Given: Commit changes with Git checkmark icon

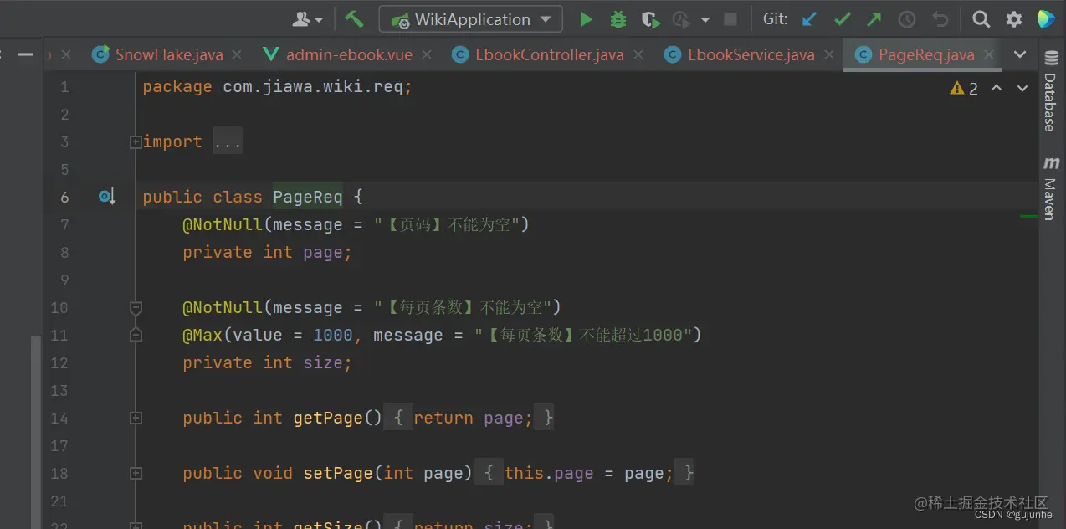Looking at the screenshot, I should tap(842, 18).
